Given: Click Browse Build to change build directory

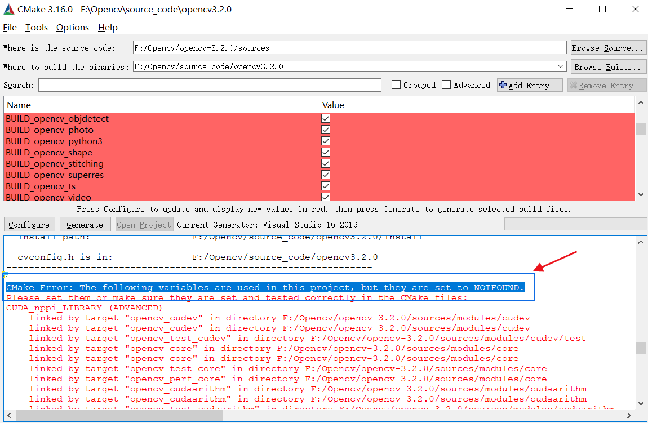Looking at the screenshot, I should [x=608, y=66].
